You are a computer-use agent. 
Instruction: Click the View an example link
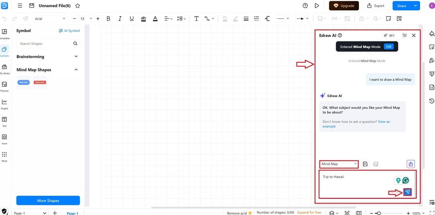(356, 124)
